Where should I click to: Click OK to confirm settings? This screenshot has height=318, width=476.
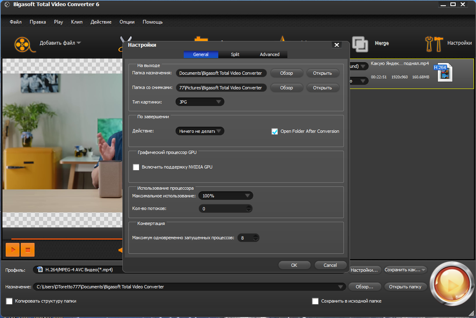click(294, 265)
